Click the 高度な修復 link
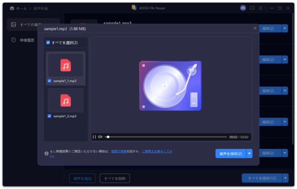Screen dimensions: 297x189 point(119,151)
